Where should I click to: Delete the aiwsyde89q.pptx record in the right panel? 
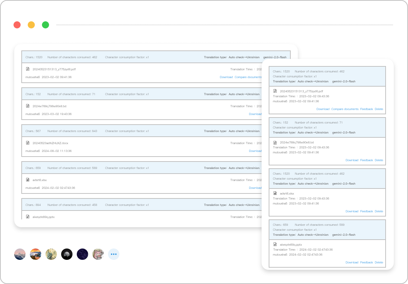pyautogui.click(x=379, y=262)
